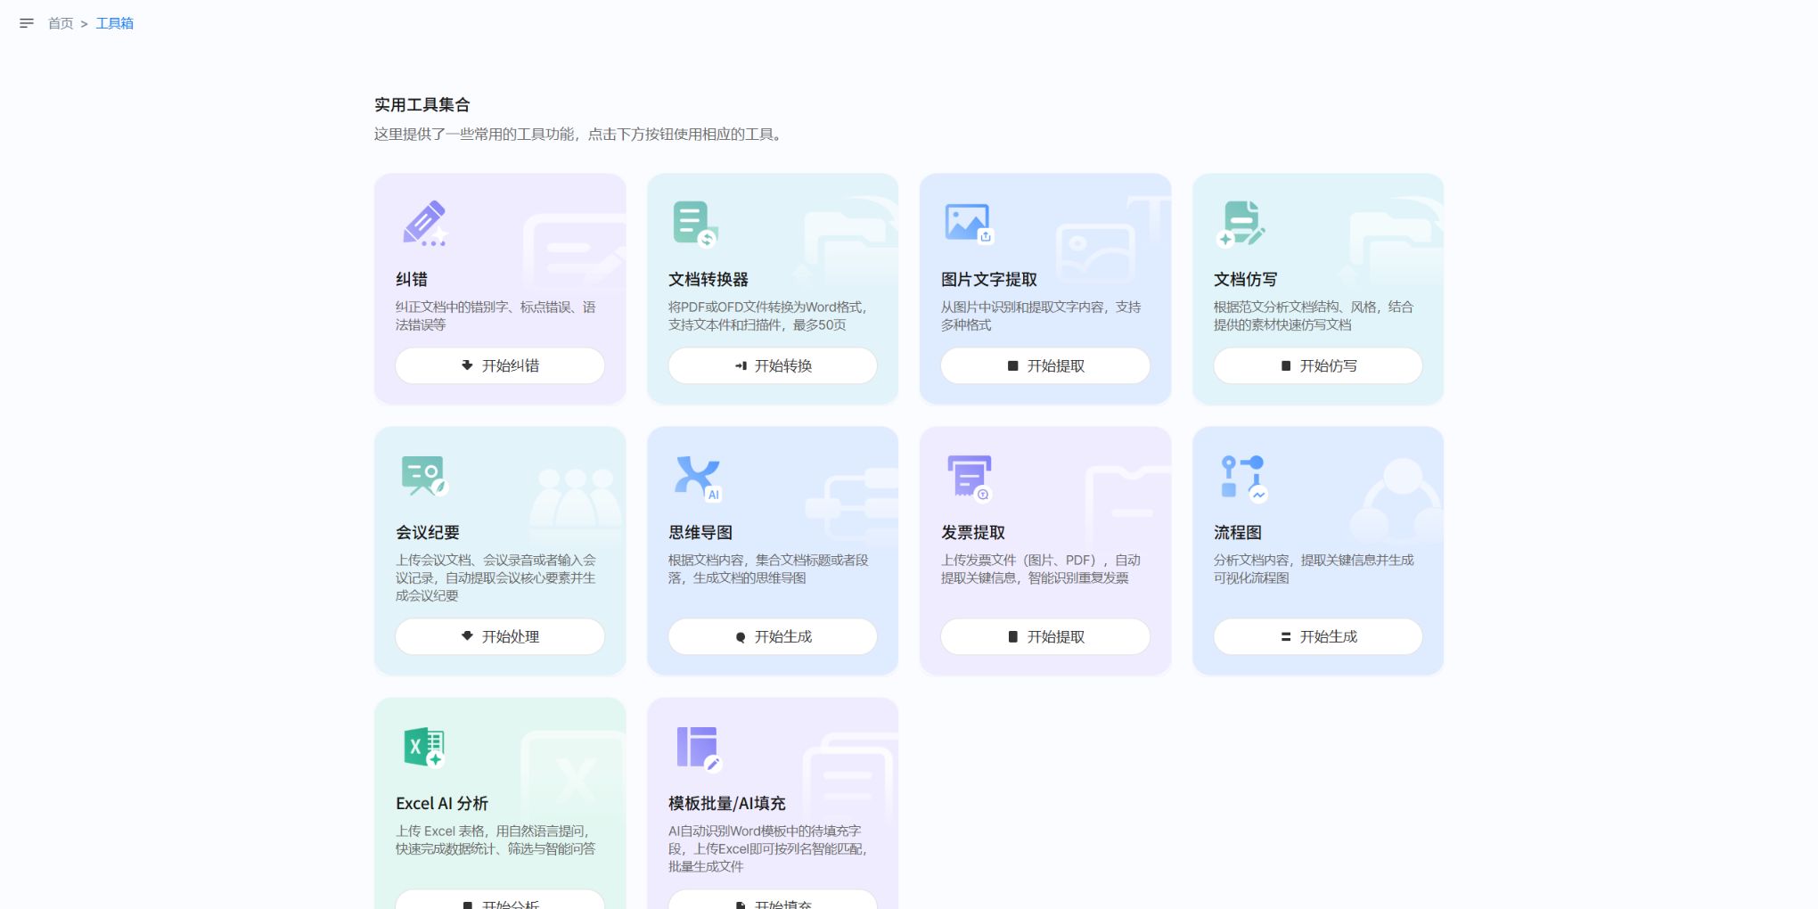1818x909 pixels.
Task: Select the 纠错 card title
Action: pyautogui.click(x=412, y=279)
